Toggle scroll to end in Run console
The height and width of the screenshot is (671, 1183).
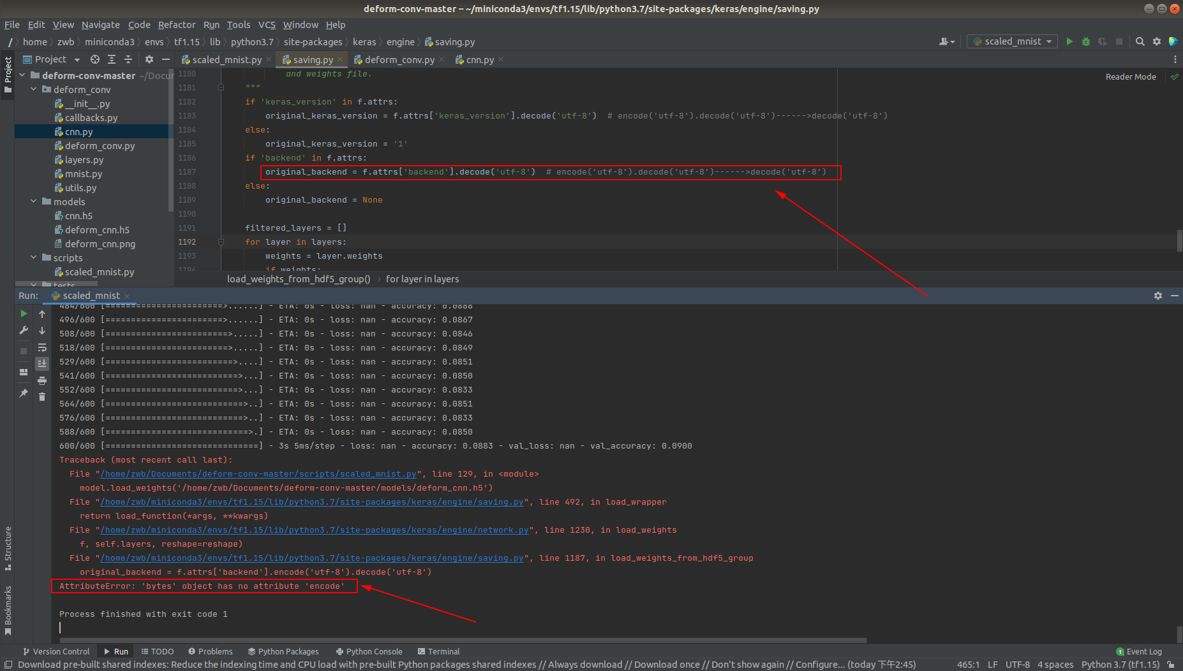42,363
